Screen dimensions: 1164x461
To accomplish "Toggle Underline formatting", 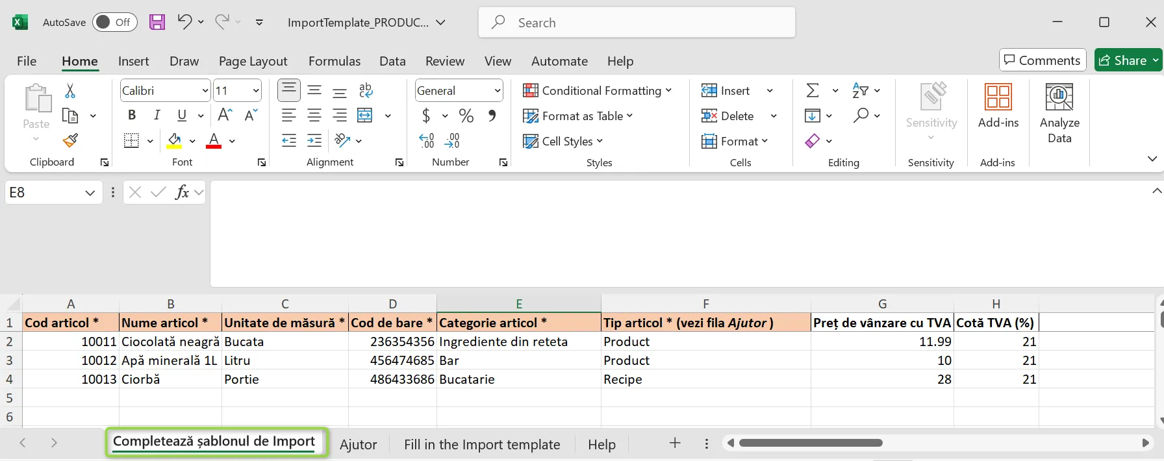I will click(182, 116).
